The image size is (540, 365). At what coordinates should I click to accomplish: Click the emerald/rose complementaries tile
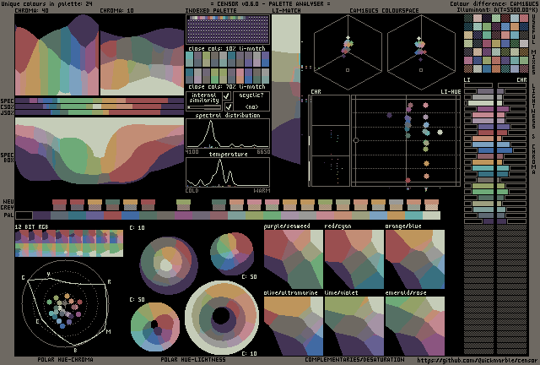[414, 326]
